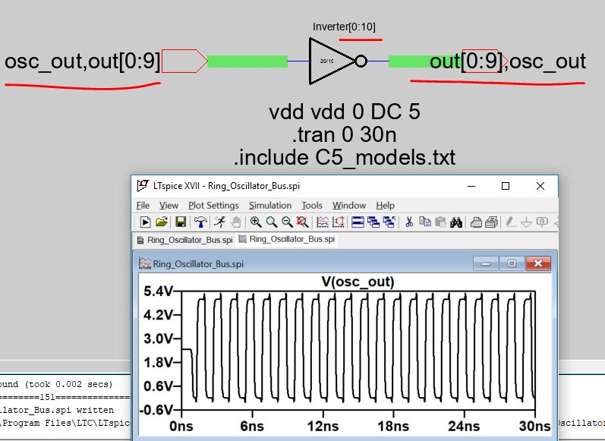Click the Run simulation icon
This screenshot has width=605, height=441.
coord(144,222)
